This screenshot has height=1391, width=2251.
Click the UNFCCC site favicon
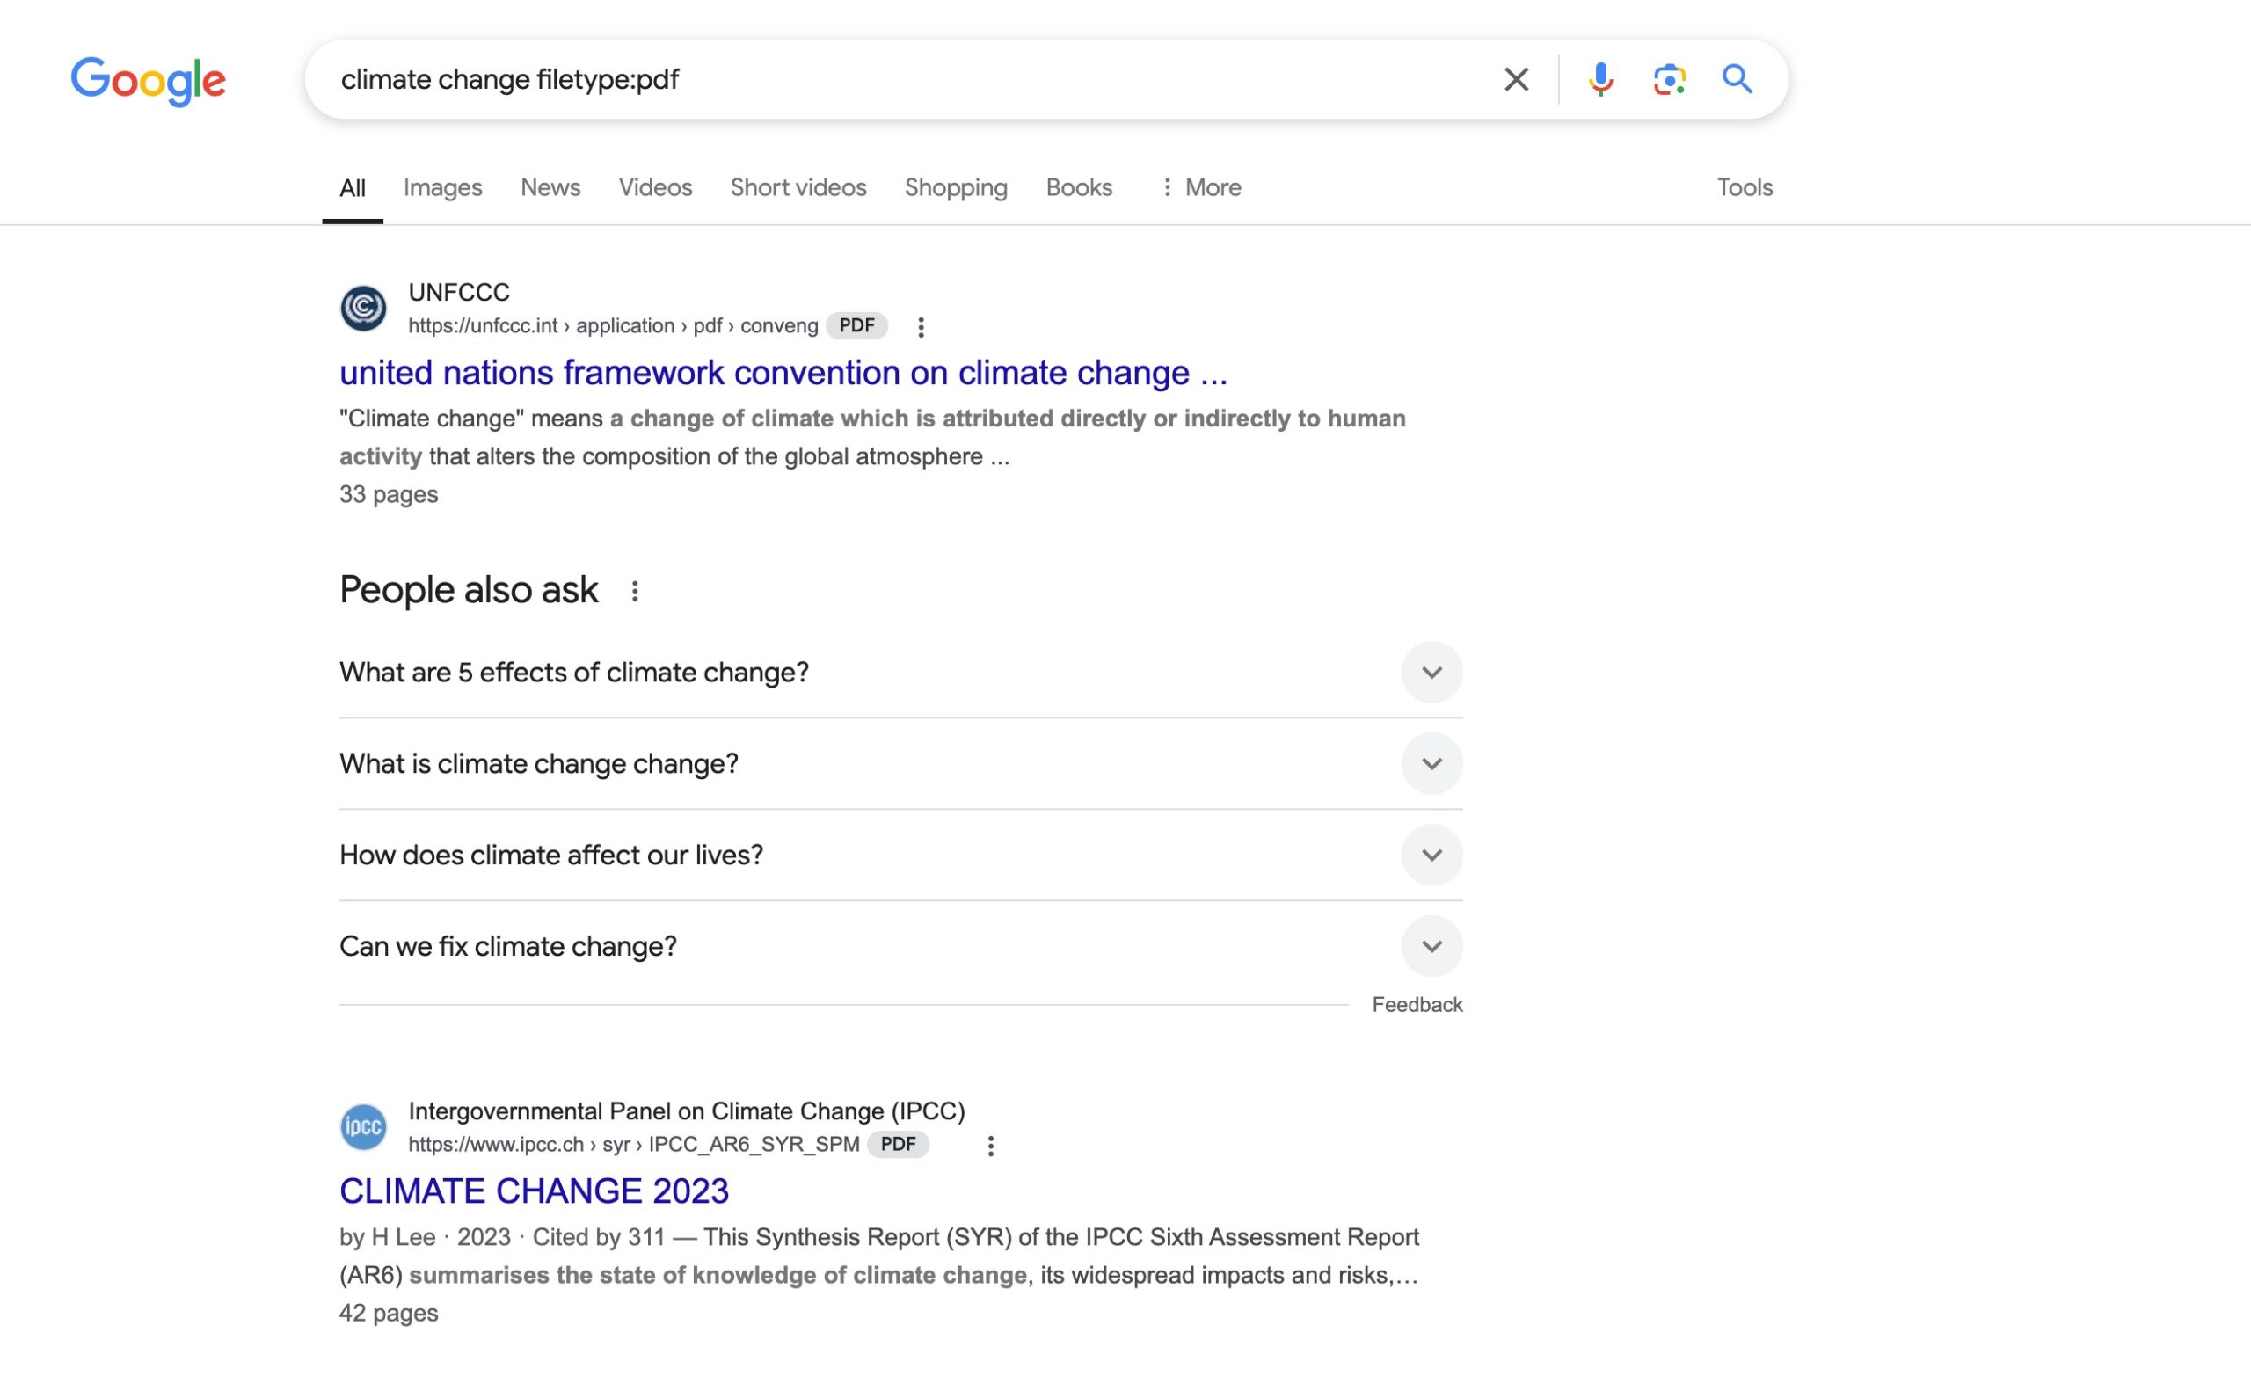(x=363, y=309)
